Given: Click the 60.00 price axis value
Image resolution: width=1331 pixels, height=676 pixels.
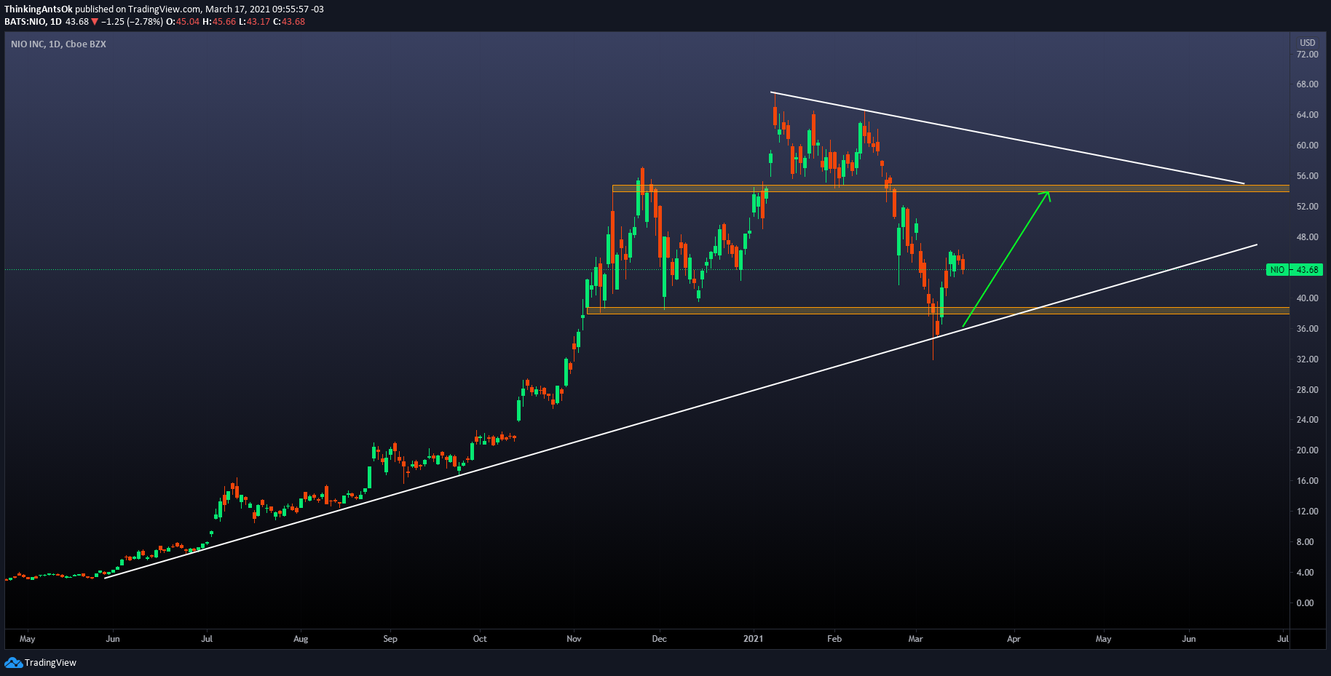Looking at the screenshot, I should pos(1307,146).
